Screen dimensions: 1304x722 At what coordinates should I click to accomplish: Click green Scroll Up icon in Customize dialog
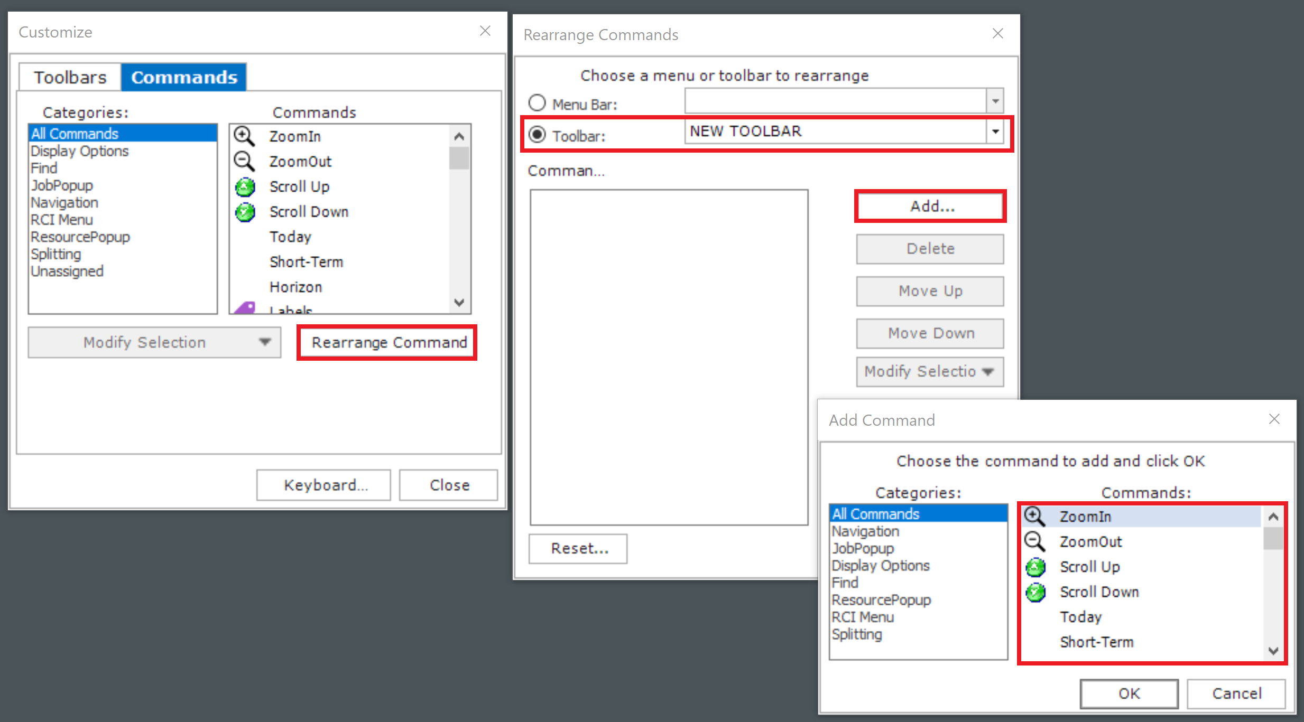(x=245, y=187)
